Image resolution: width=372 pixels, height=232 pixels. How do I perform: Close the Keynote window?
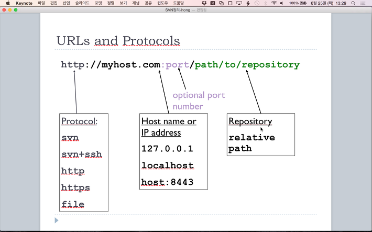[4, 10]
